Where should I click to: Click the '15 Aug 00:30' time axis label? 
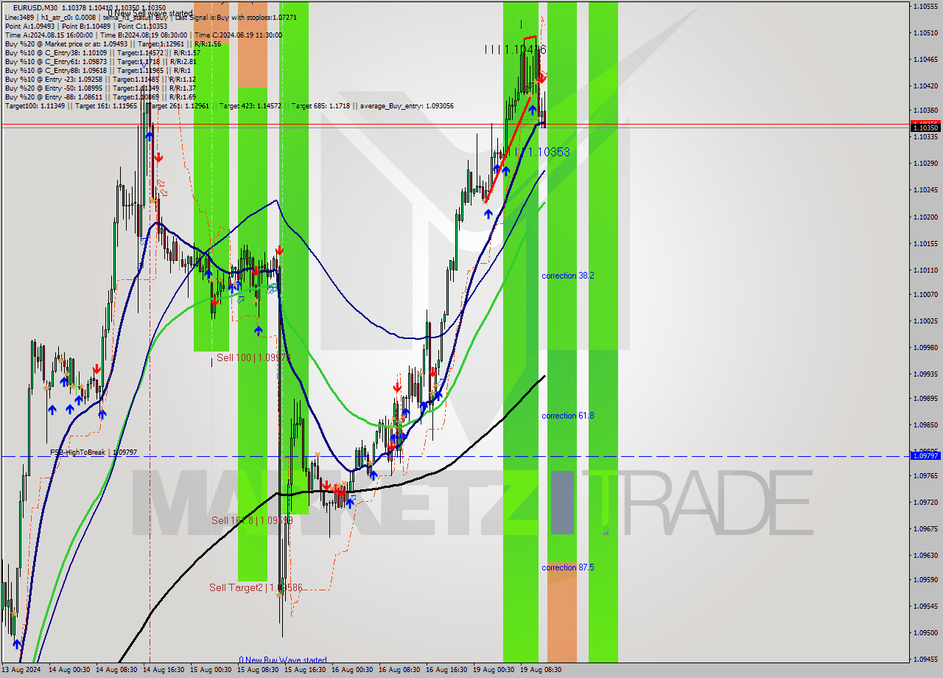211,670
